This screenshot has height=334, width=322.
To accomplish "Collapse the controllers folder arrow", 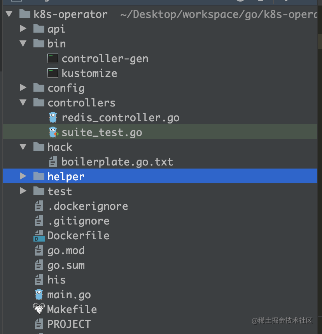I will click(23, 103).
